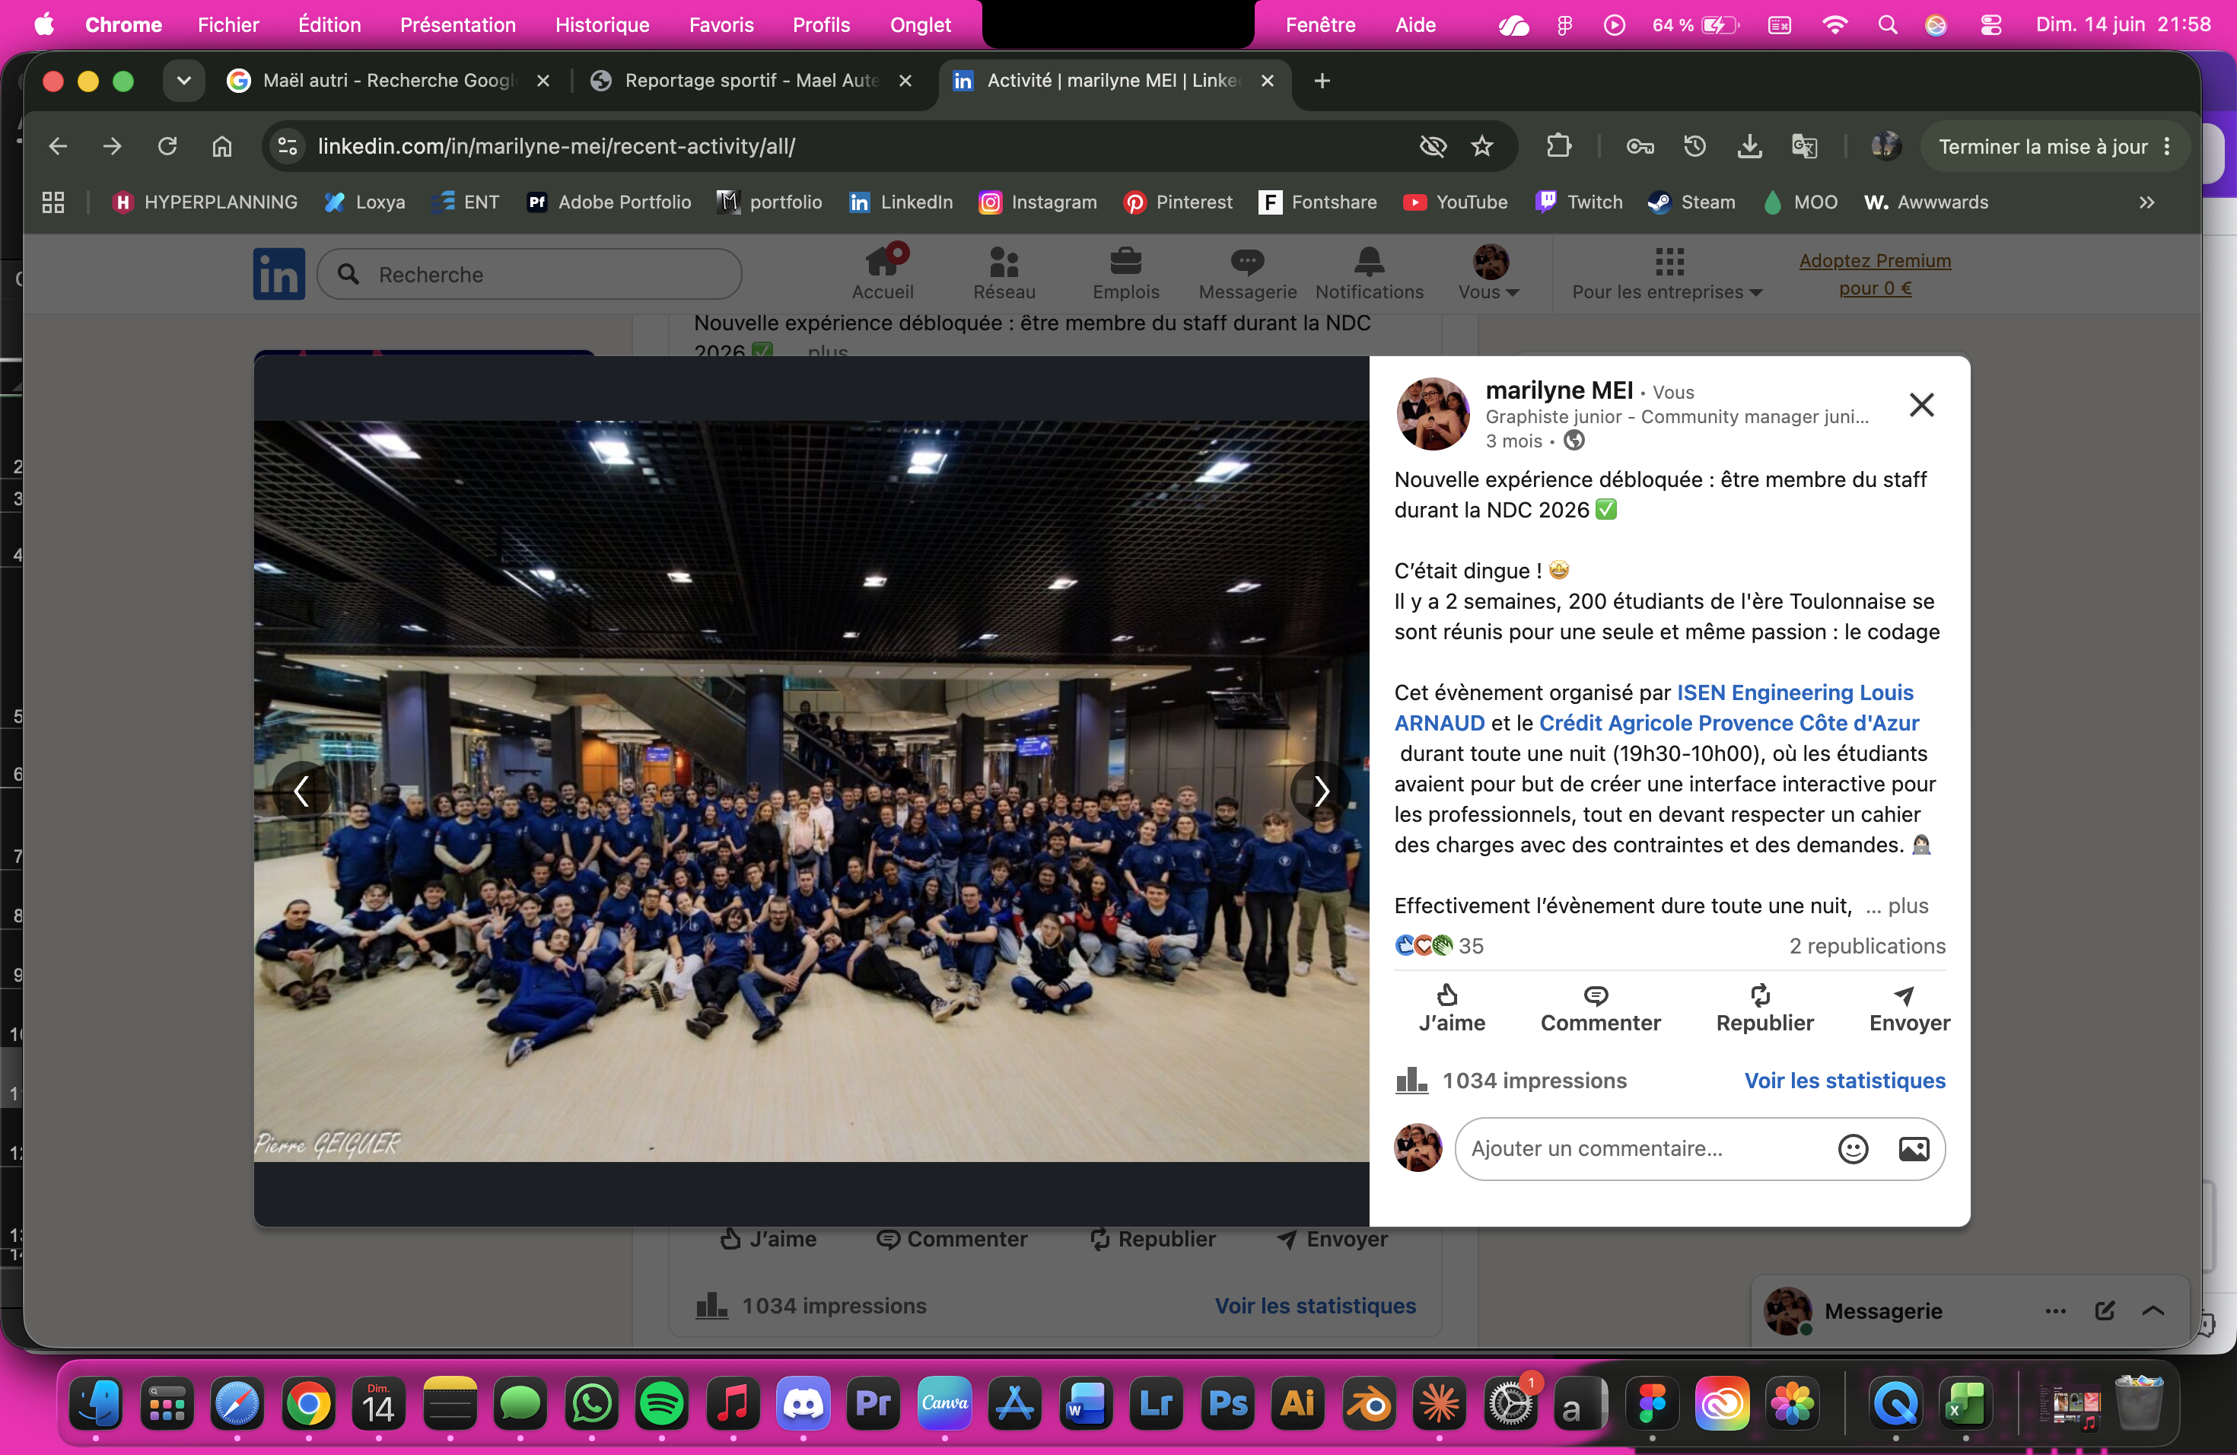Screen dimensions: 2237x1455
Task: Add a photo to the comment
Action: click(1914, 1148)
